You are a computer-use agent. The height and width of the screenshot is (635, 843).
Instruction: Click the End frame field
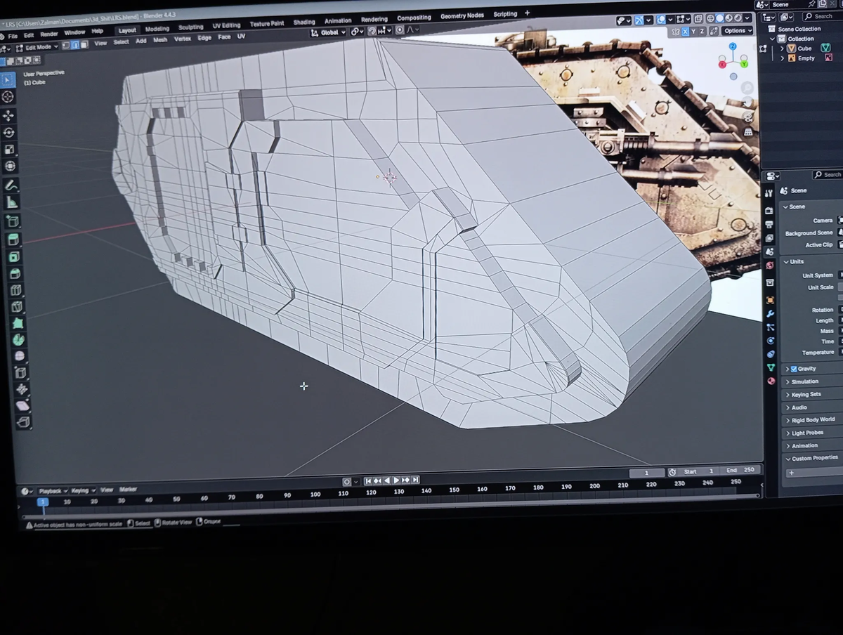pyautogui.click(x=742, y=470)
